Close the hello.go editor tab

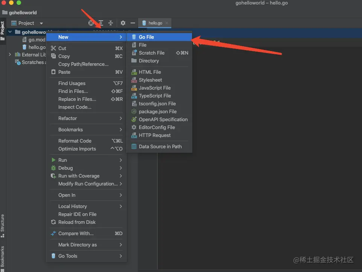pos(167,23)
